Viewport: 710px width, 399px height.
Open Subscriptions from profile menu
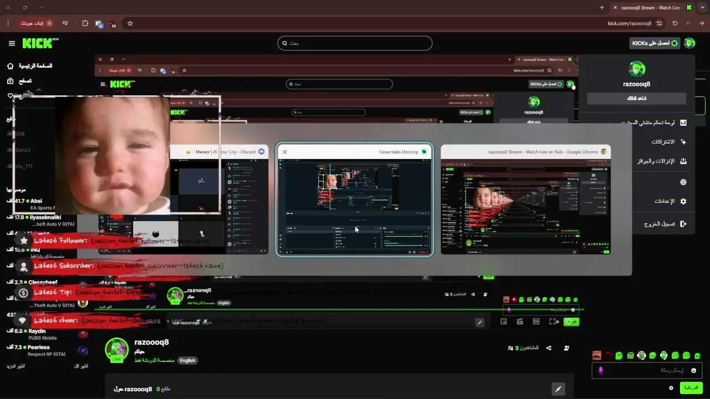669,142
